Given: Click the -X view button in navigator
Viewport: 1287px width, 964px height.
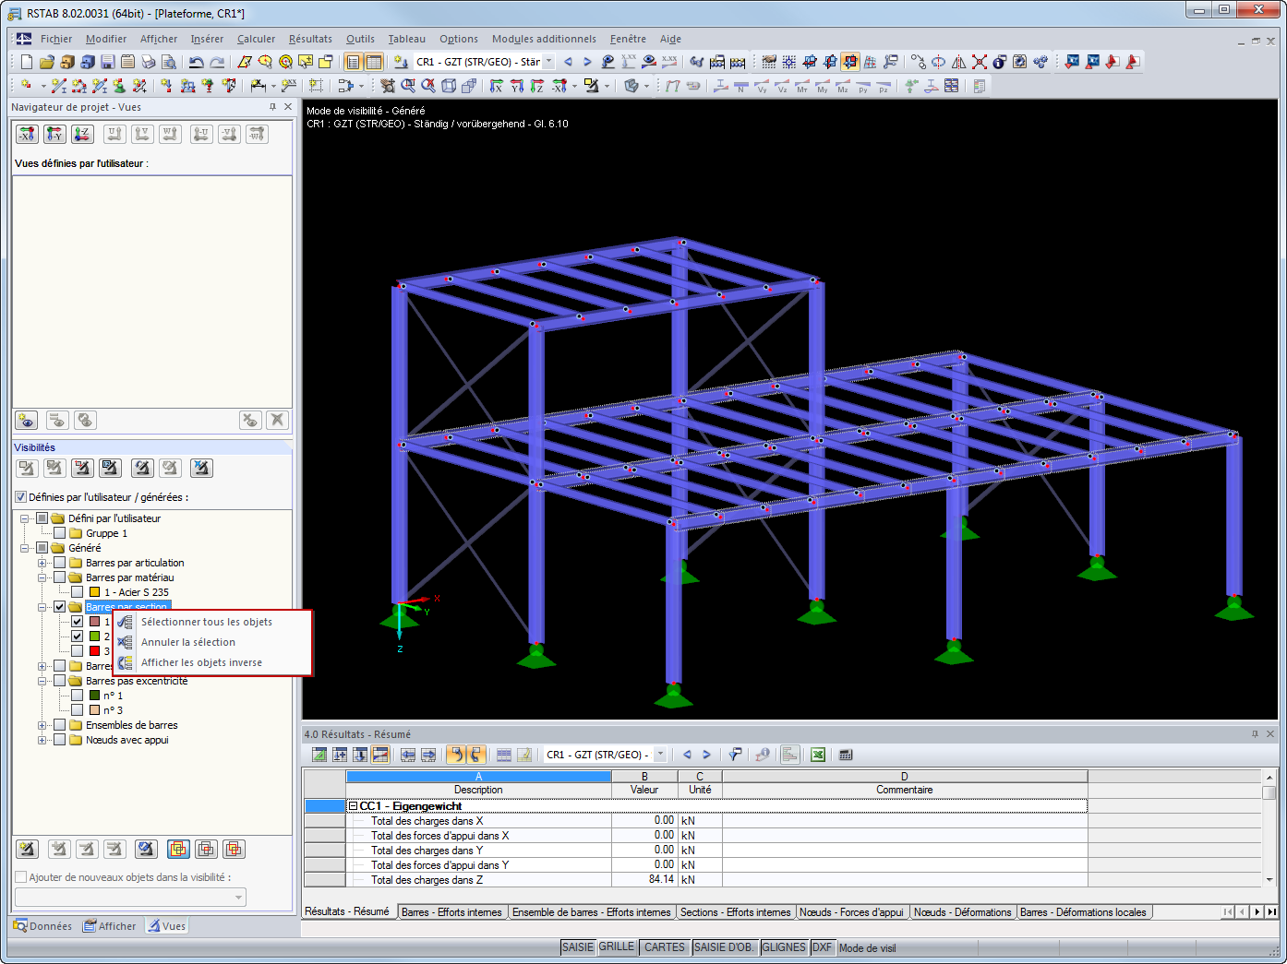Looking at the screenshot, I should coord(27,134).
